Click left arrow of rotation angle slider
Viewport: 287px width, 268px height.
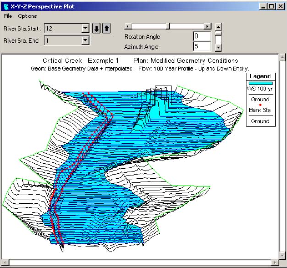coord(128,27)
